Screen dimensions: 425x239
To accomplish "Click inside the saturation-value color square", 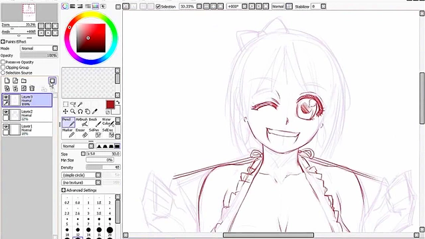I will pos(91,38).
